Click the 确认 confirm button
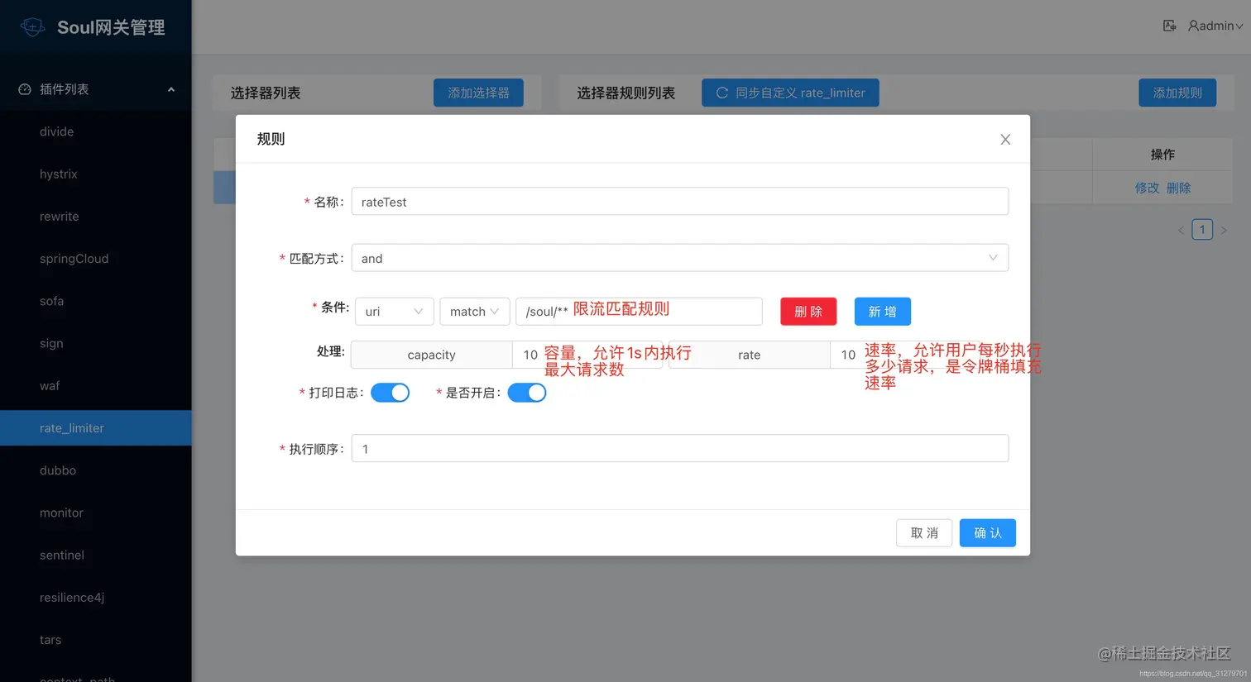Viewport: 1251px width, 682px height. (987, 533)
